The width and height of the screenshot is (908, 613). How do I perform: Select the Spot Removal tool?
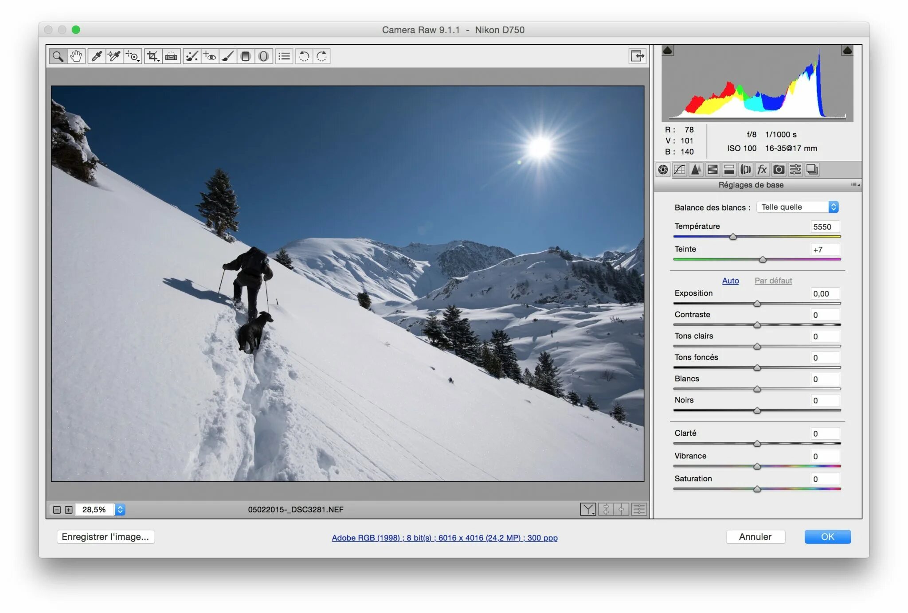click(192, 56)
